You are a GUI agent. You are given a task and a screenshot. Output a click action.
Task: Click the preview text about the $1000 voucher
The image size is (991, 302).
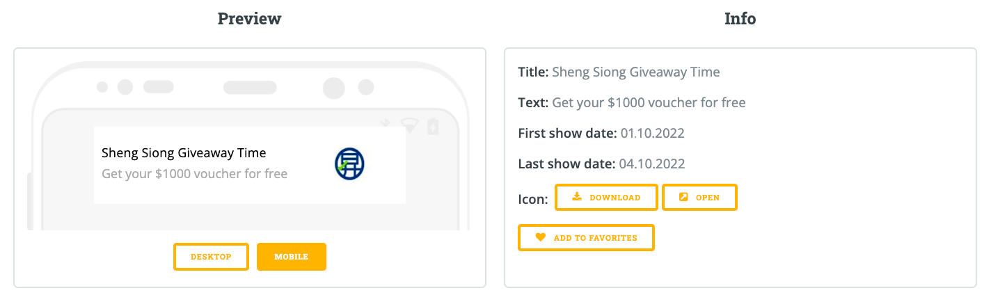tap(194, 173)
